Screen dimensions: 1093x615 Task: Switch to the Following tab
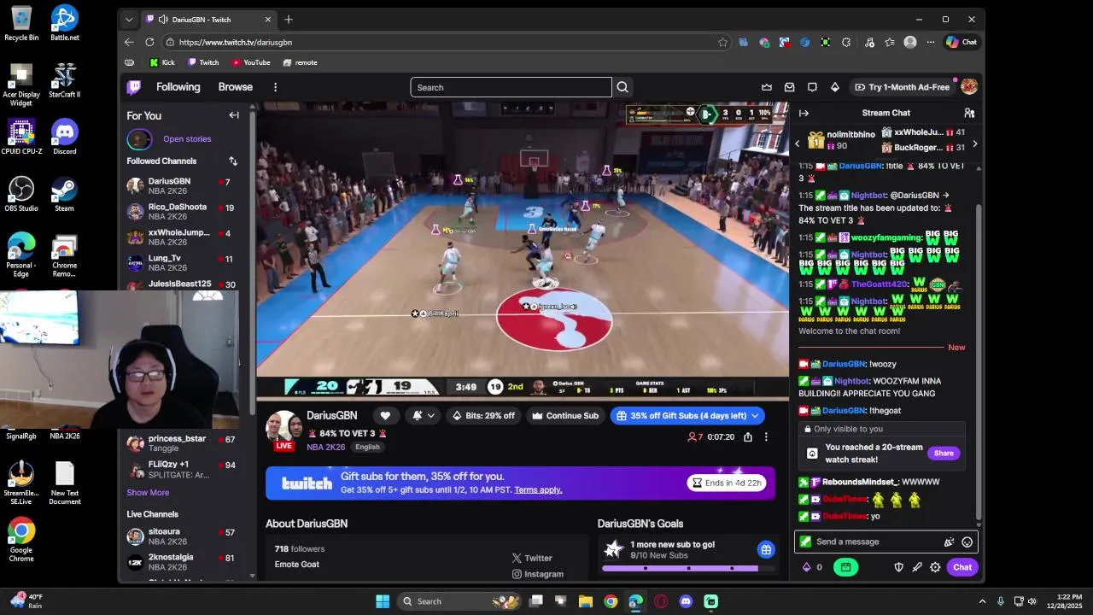(178, 87)
